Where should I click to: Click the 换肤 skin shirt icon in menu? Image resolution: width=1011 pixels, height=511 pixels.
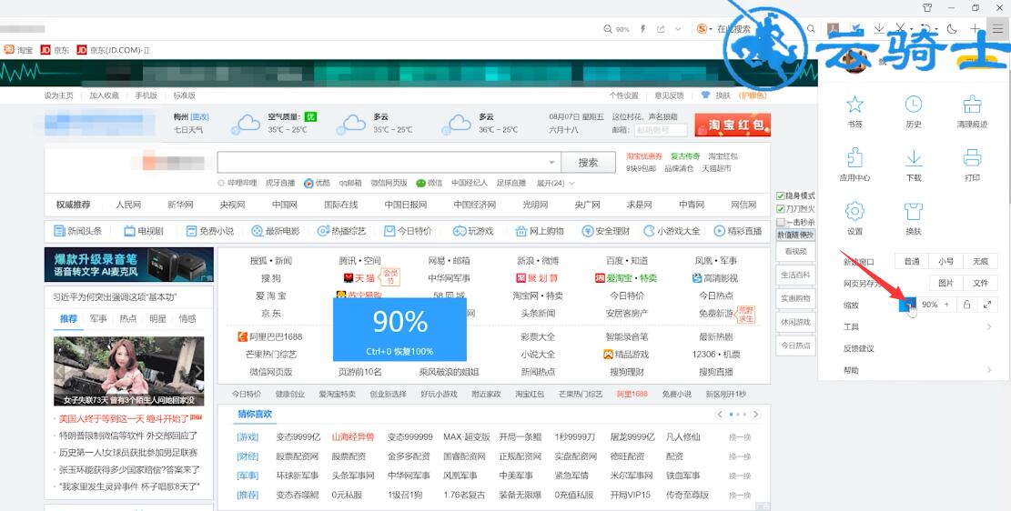[913, 211]
